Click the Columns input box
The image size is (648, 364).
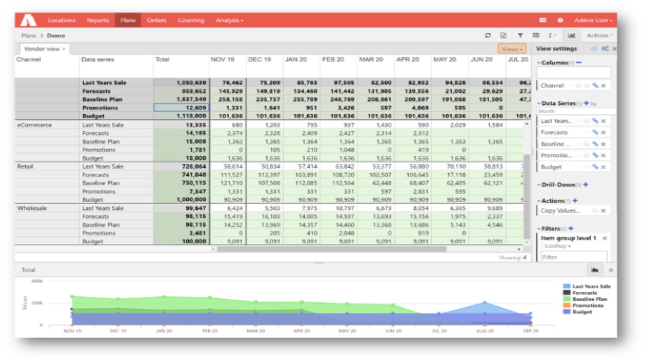point(574,72)
